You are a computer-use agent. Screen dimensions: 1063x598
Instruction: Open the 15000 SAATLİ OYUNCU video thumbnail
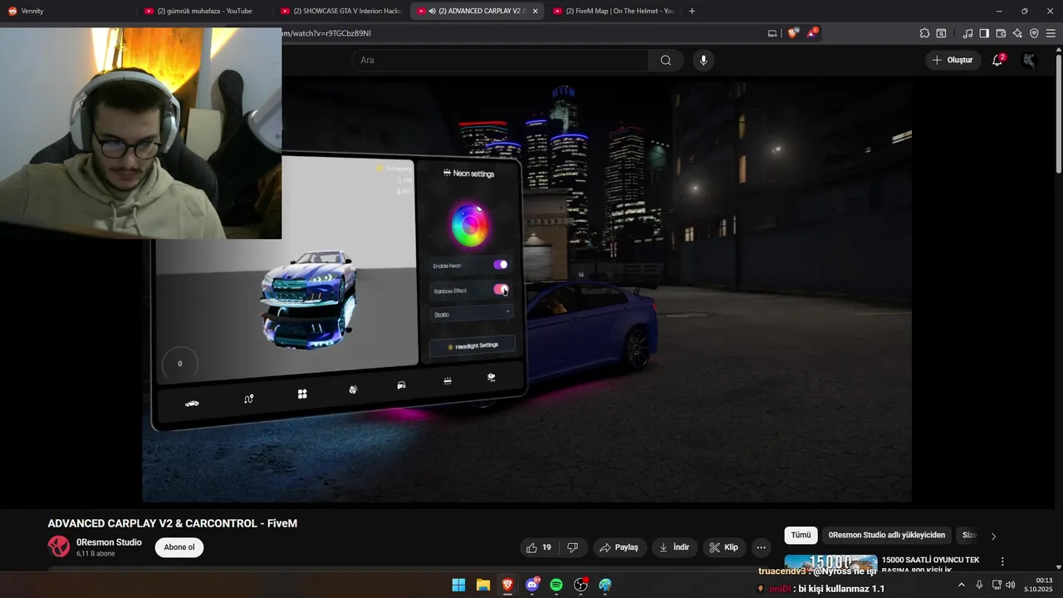point(830,563)
